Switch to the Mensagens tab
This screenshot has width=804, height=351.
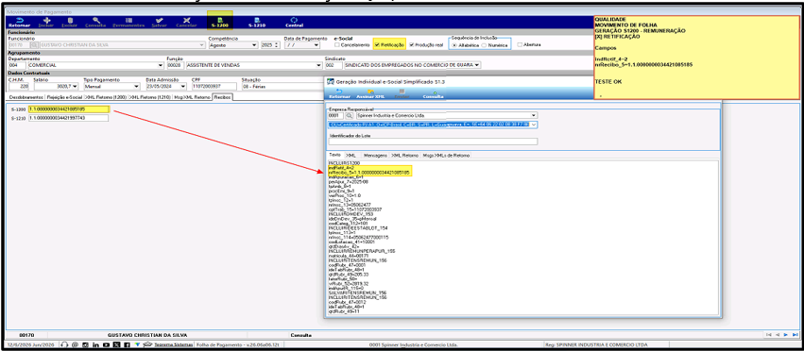coord(374,156)
